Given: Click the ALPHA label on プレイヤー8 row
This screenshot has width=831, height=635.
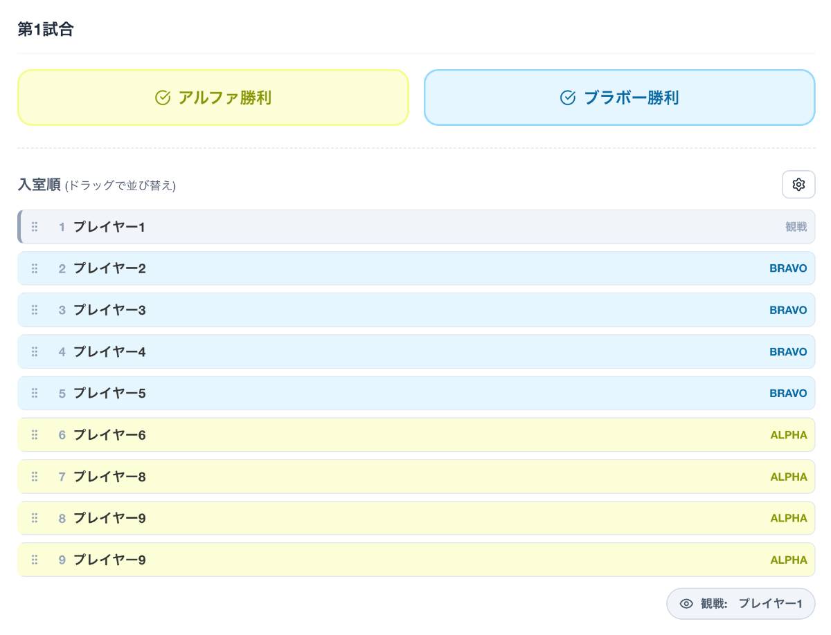Looking at the screenshot, I should [x=789, y=477].
